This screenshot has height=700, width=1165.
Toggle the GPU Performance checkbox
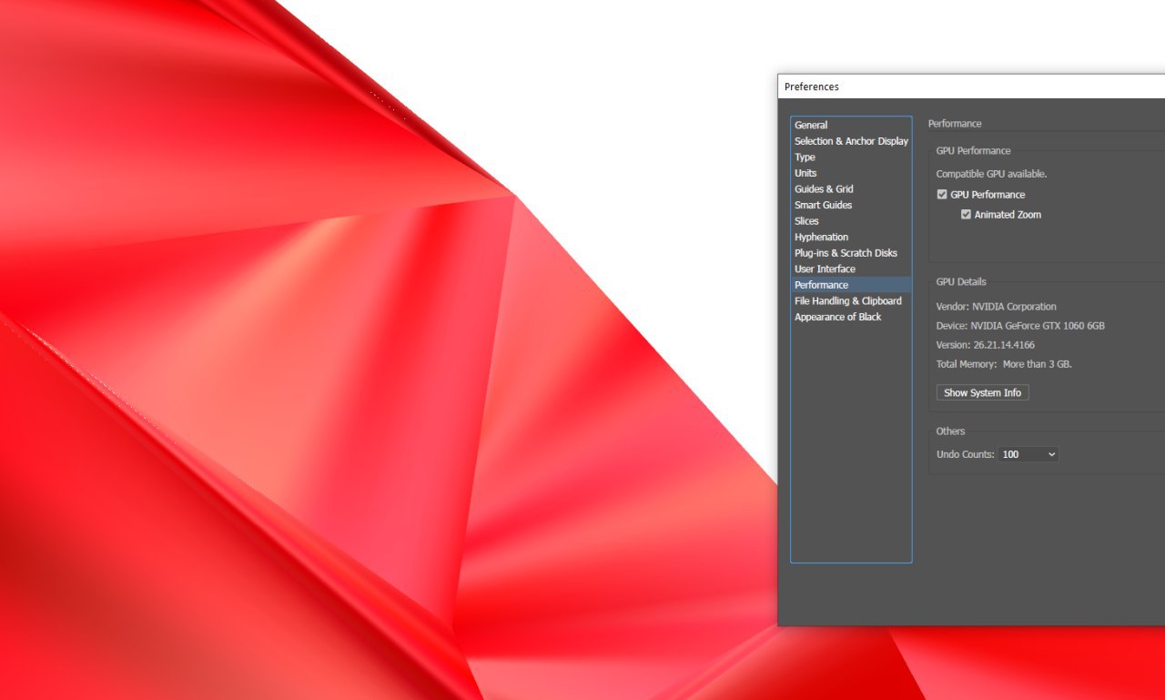(x=942, y=195)
